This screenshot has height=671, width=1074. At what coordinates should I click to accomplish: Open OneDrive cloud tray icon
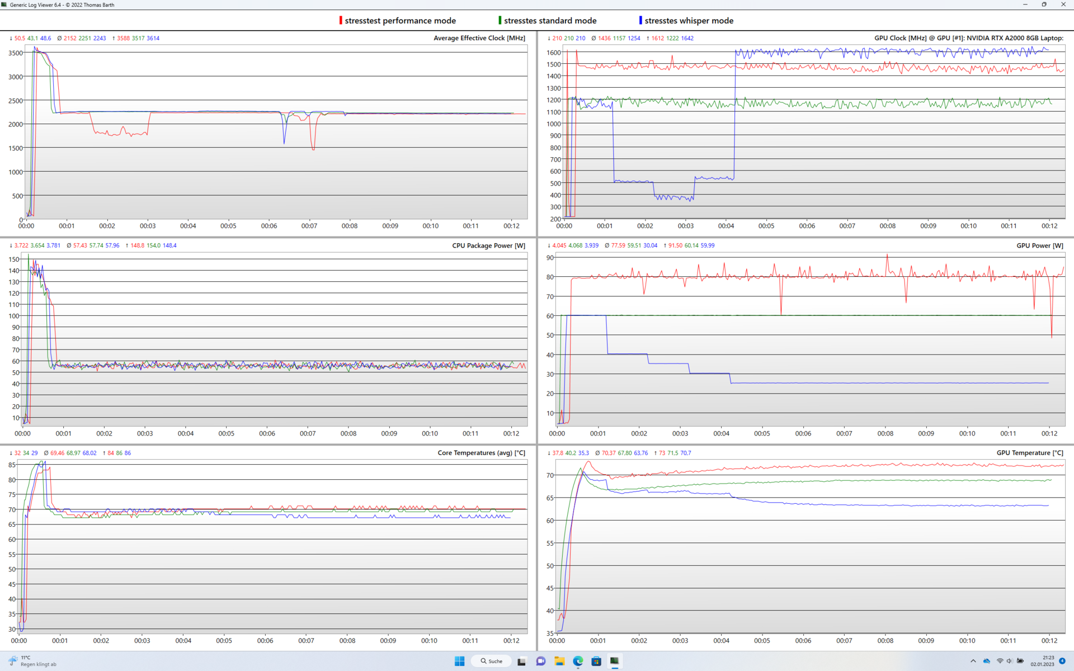click(986, 661)
